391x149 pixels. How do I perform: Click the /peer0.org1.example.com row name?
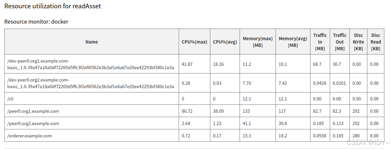33,111
